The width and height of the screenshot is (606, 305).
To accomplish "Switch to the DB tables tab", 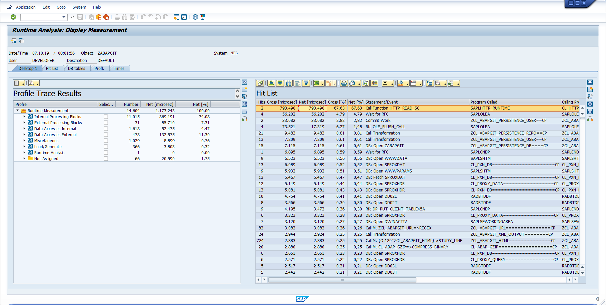I will (x=77, y=68).
